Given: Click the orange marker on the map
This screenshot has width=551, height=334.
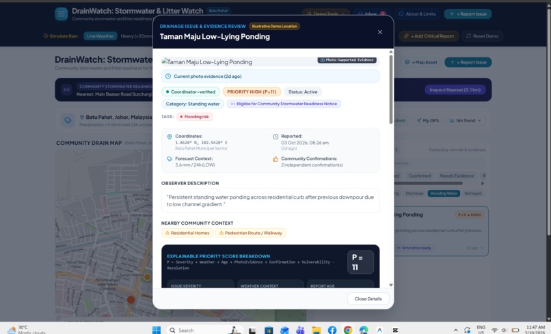Looking at the screenshot, I should point(131,300).
